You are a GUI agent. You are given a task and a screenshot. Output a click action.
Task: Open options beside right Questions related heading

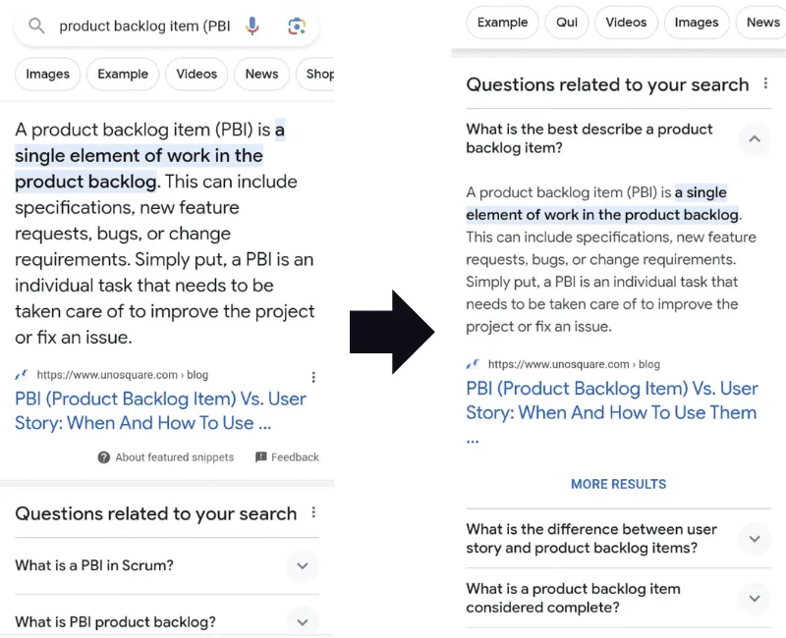coord(766,84)
